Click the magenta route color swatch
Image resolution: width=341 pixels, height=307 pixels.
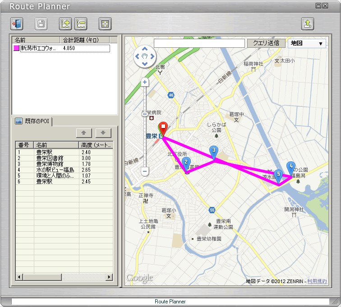[17, 48]
